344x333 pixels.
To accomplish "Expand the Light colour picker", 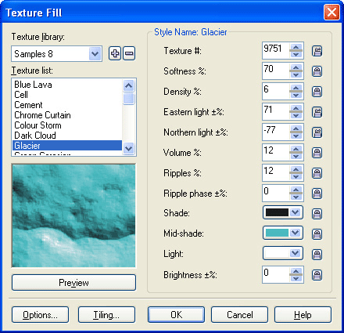I will (295, 253).
